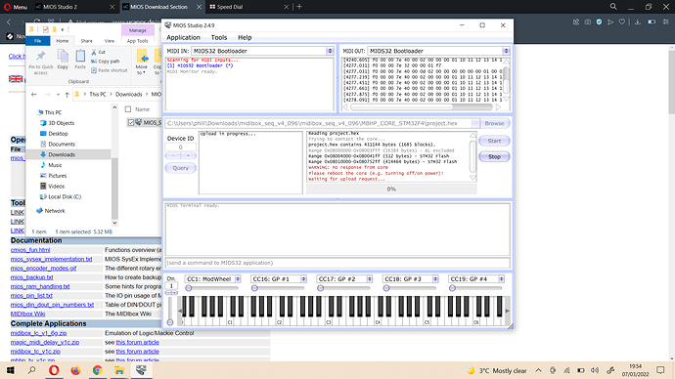
Task: Click Opera snapshot camera icon
Action: (x=588, y=21)
